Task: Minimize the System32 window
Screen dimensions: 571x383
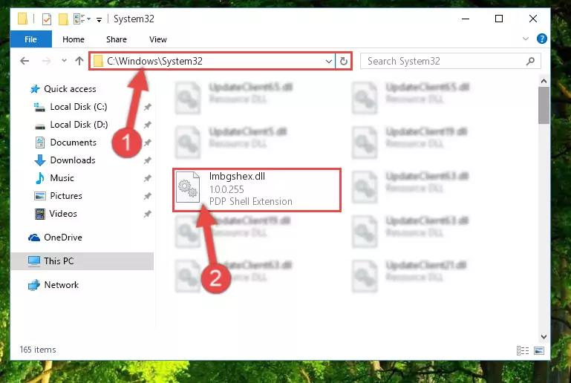Action: tap(466, 19)
